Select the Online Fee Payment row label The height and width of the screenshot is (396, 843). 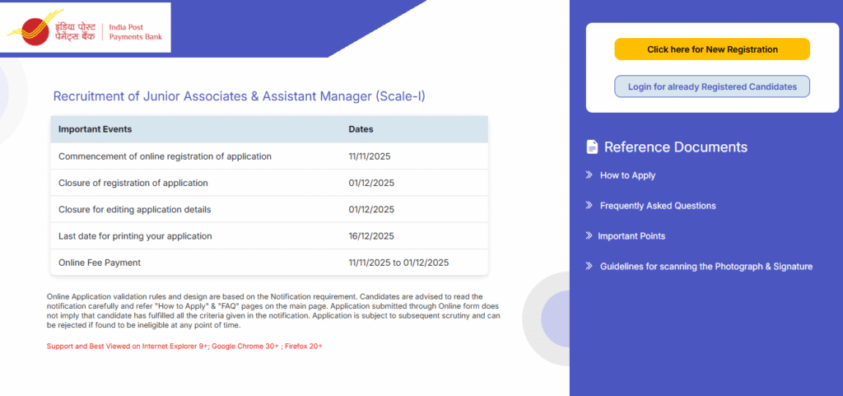(x=100, y=263)
